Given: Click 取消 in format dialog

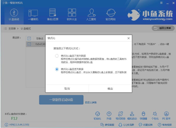Looking at the screenshot, I should 67,88.
